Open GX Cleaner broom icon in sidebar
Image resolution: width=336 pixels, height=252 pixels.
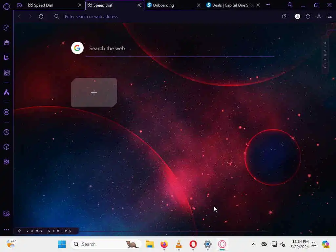[7, 43]
